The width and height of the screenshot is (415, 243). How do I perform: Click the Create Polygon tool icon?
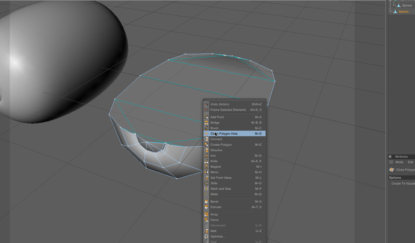[x=206, y=145]
